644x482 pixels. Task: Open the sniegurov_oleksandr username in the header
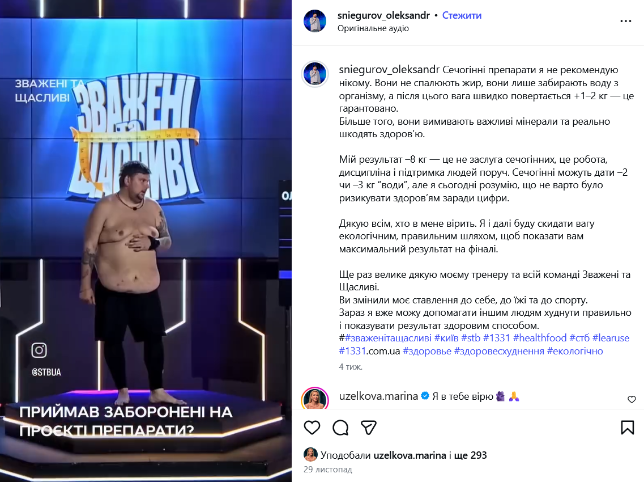pyautogui.click(x=383, y=15)
